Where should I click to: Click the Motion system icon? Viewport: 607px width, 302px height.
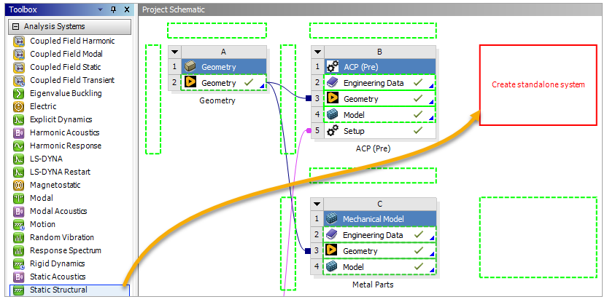coord(18,224)
